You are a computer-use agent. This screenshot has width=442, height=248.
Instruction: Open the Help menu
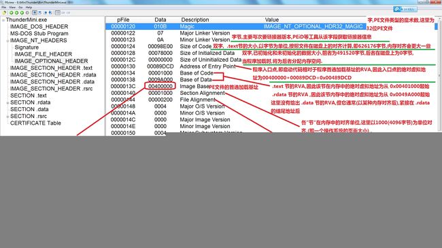point(29,7)
